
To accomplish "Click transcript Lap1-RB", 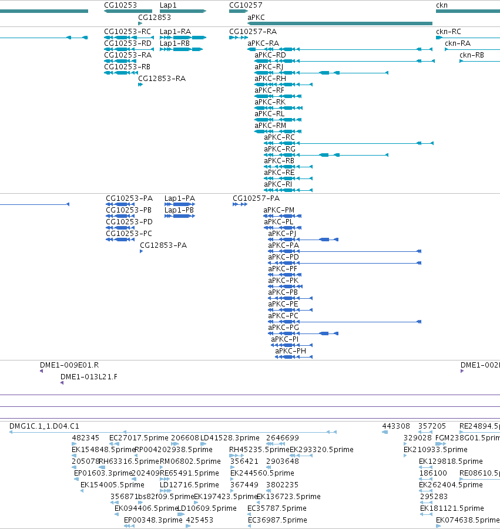I will point(181,49).
